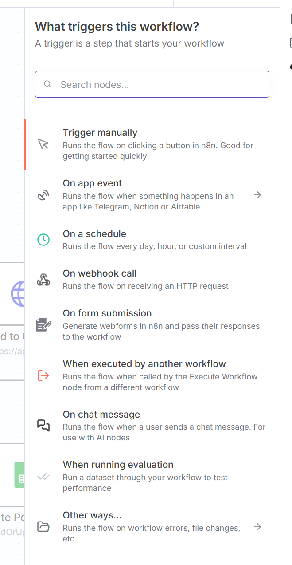Click the Other ways folder icon
This screenshot has height=565, width=292.
click(43, 527)
